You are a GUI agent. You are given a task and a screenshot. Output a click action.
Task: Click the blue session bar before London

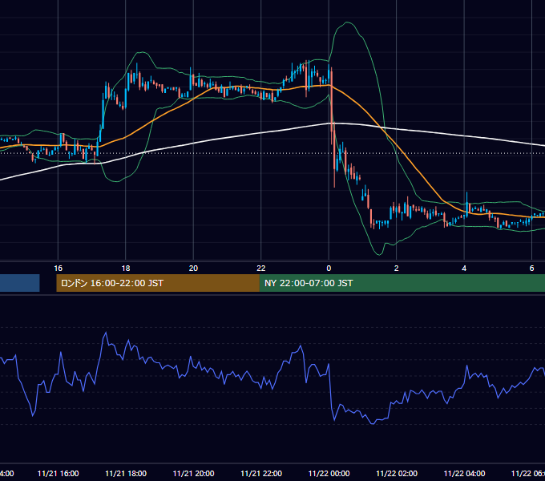coord(19,283)
